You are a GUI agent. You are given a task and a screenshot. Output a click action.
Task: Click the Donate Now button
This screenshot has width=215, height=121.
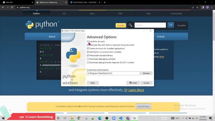click(x=143, y=106)
